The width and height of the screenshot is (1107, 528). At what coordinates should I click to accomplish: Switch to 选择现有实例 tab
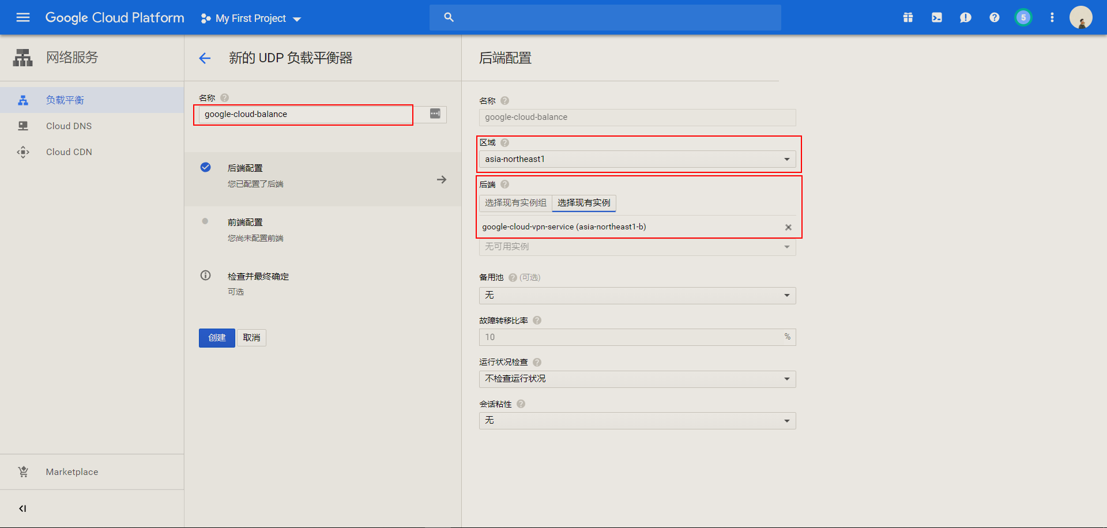click(584, 203)
